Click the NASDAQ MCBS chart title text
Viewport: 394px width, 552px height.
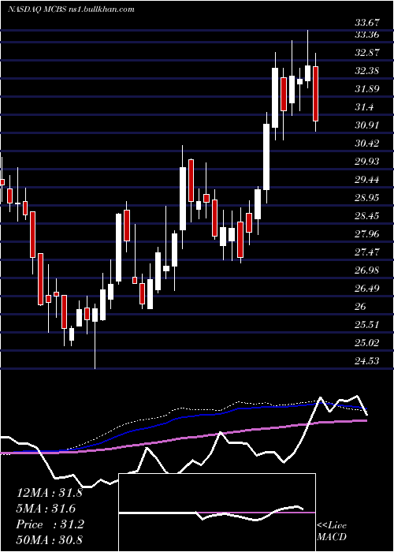pyautogui.click(x=71, y=9)
